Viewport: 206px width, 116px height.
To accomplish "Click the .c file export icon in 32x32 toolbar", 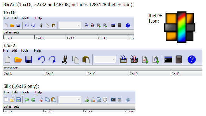I will click(x=145, y=59).
